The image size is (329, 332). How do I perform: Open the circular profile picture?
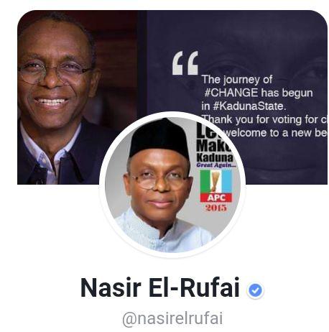172,185
